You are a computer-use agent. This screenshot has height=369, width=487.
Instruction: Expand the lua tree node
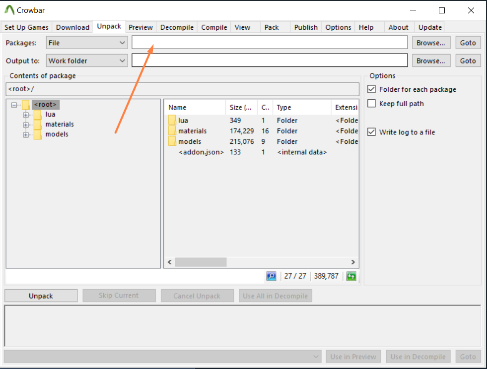coord(26,115)
